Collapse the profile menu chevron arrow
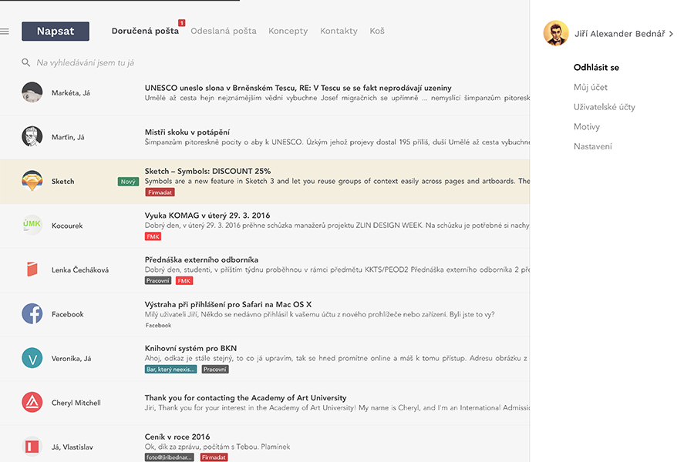This screenshot has height=462, width=694. [672, 34]
